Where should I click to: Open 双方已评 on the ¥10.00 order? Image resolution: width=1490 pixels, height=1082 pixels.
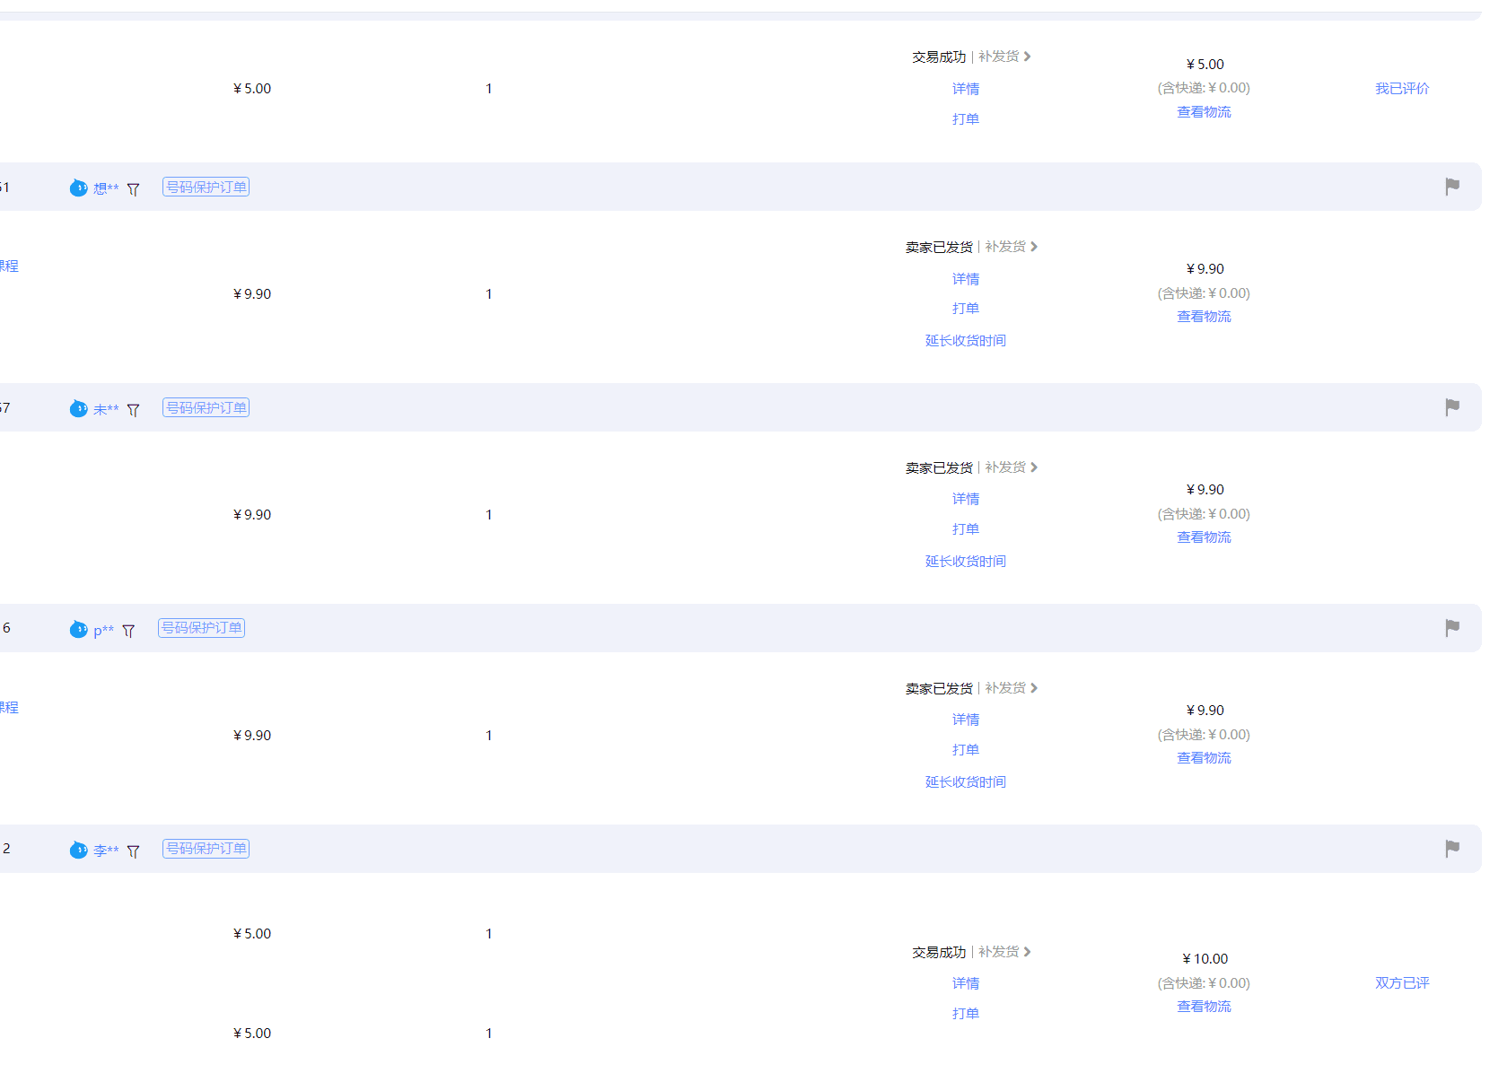tap(1400, 982)
